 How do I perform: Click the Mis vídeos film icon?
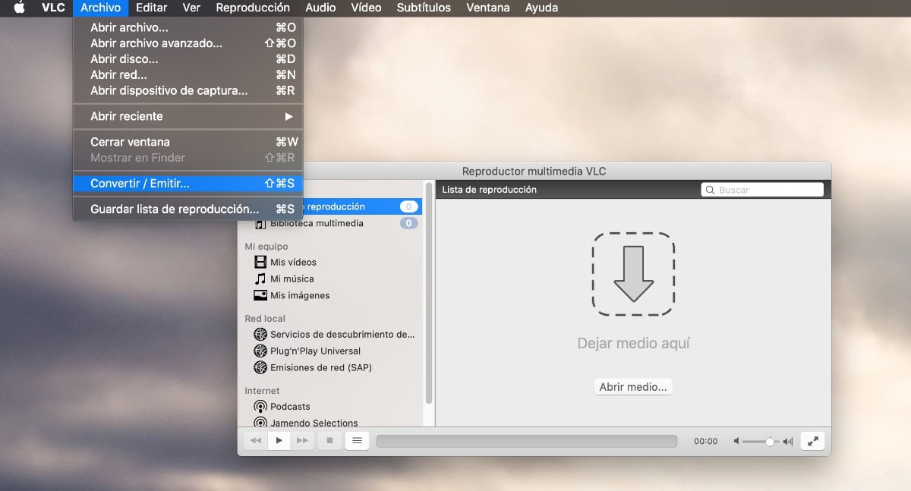pos(260,263)
